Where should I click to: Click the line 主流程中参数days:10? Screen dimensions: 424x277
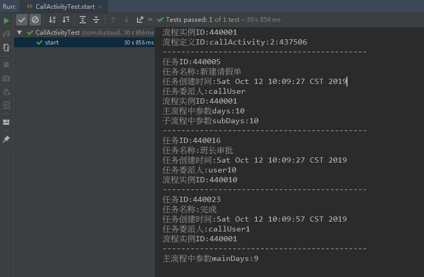click(203, 111)
